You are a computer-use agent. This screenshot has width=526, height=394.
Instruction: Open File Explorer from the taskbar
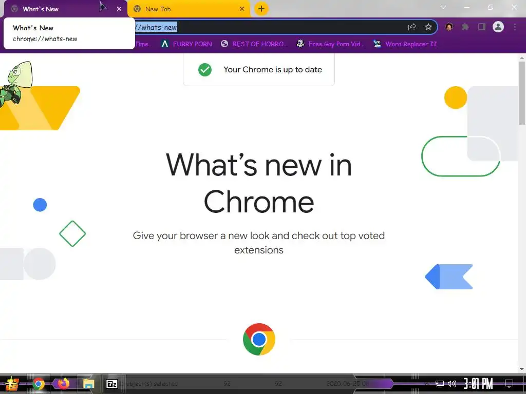[88, 384]
